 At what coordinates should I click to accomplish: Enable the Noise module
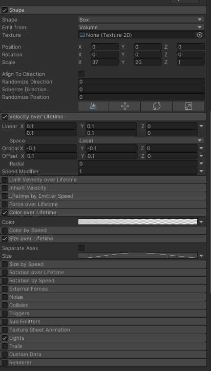click(x=5, y=297)
